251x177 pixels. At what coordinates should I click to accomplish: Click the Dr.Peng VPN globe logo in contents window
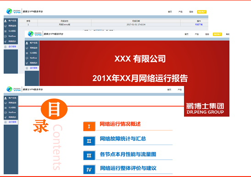(9, 89)
